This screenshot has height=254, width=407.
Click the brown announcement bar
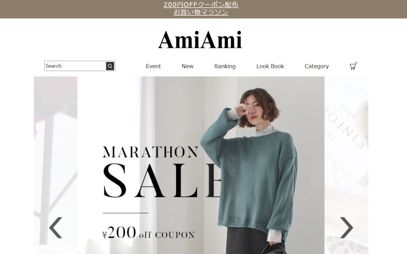pos(203,9)
